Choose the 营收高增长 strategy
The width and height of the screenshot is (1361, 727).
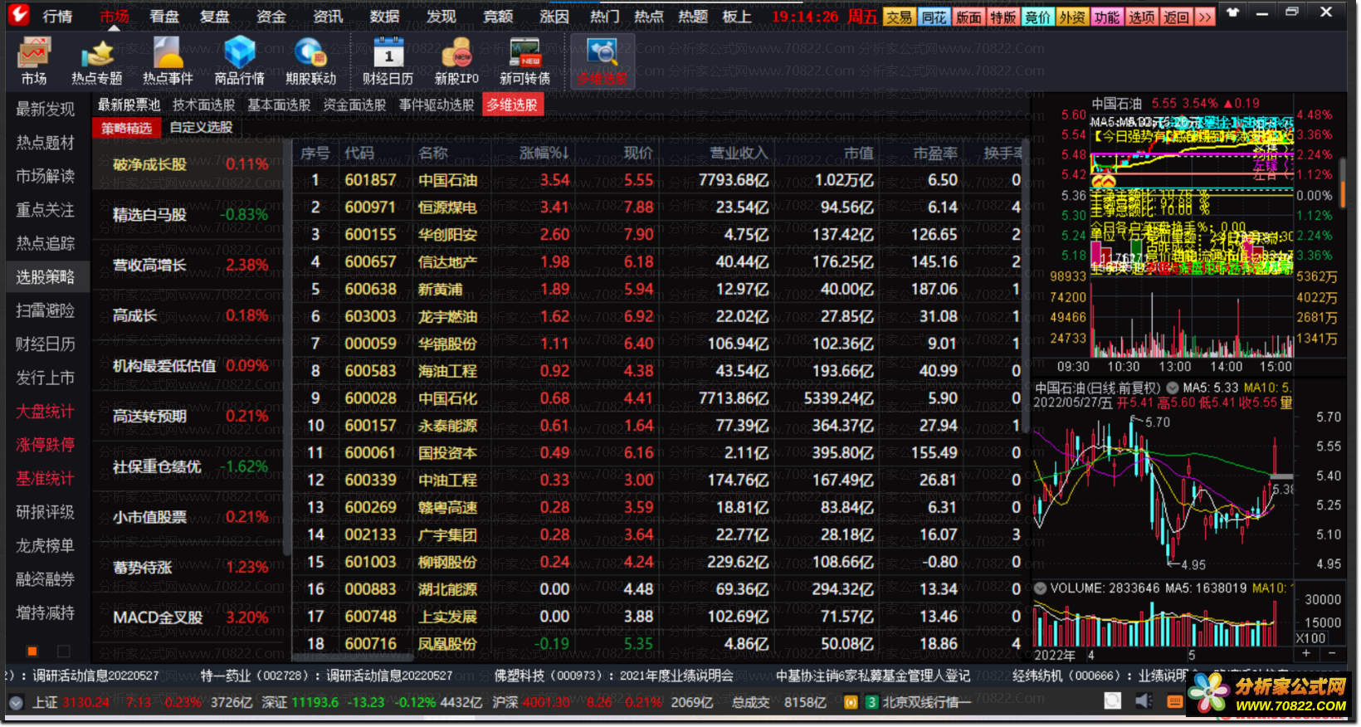click(189, 265)
